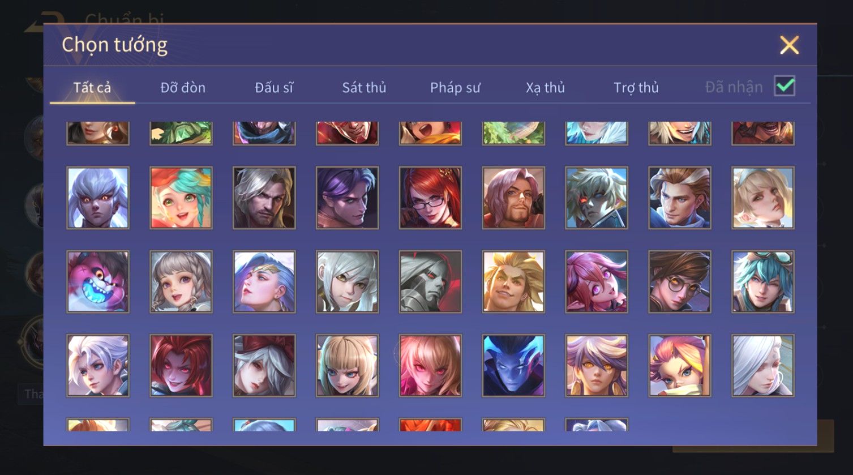The height and width of the screenshot is (475, 853).
Task: Choose the gray armored masked hero portrait
Action: (x=430, y=282)
